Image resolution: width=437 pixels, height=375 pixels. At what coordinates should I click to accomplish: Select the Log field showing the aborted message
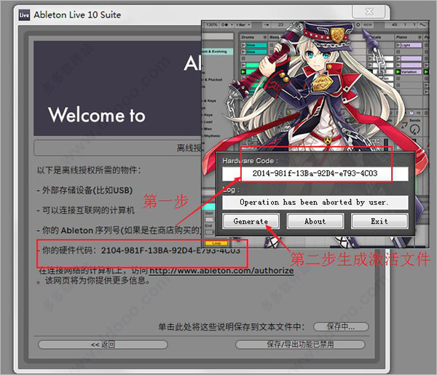315,202
